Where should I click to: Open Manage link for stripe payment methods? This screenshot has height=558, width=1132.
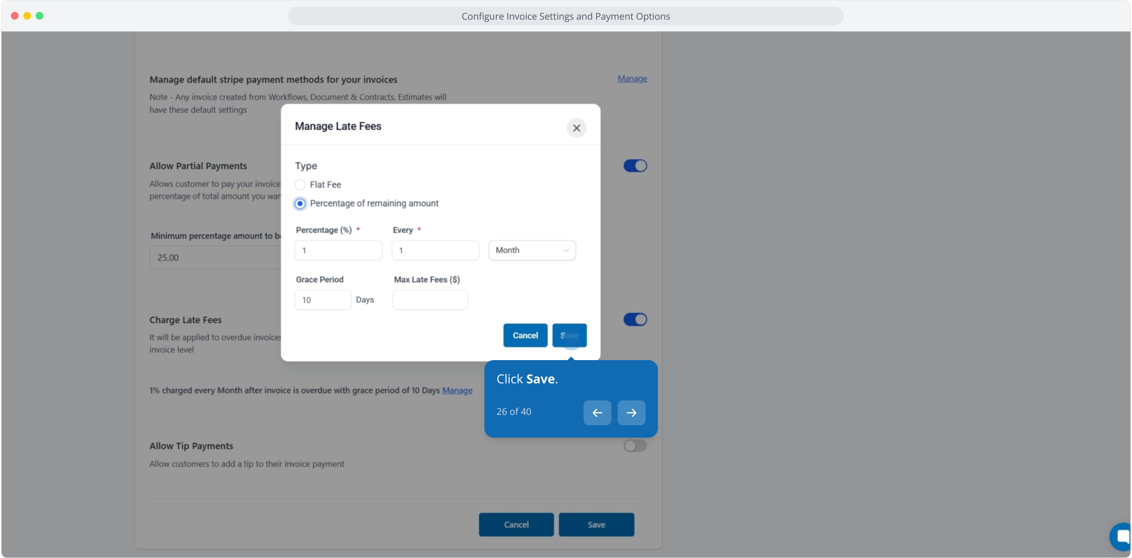[632, 79]
